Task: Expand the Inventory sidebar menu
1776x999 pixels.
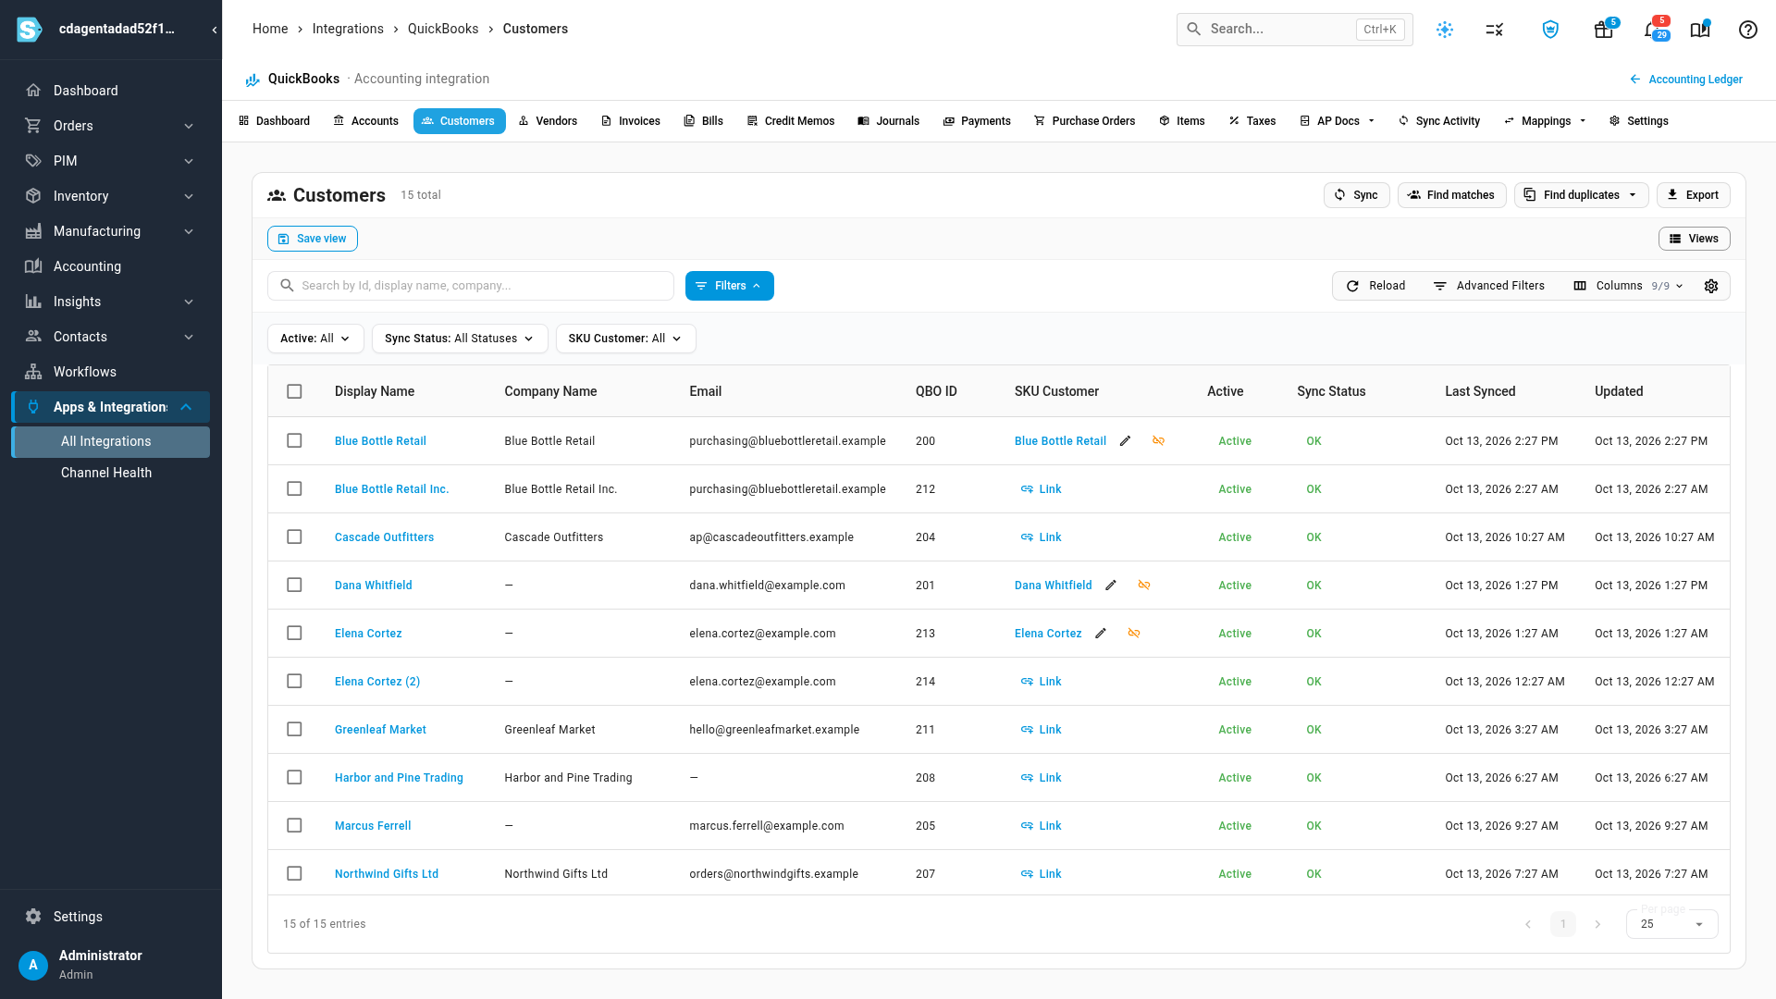Action: click(111, 196)
